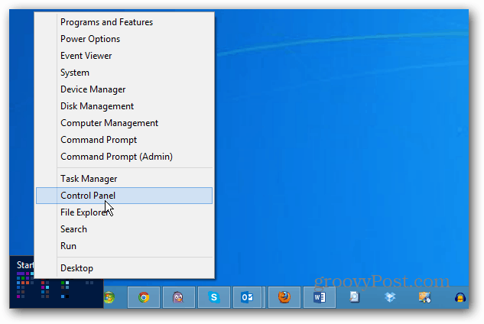The width and height of the screenshot is (484, 324).
Task: Click the Start orb beside the thumbnail
Action: 109,297
